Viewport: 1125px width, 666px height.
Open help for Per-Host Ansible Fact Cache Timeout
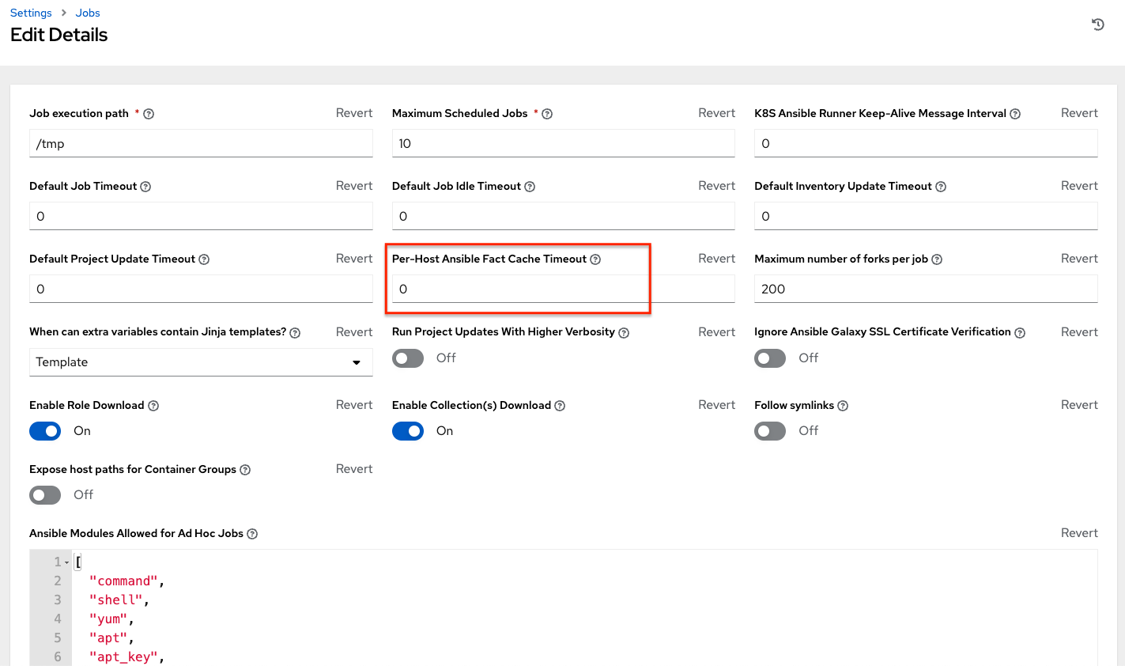595,259
